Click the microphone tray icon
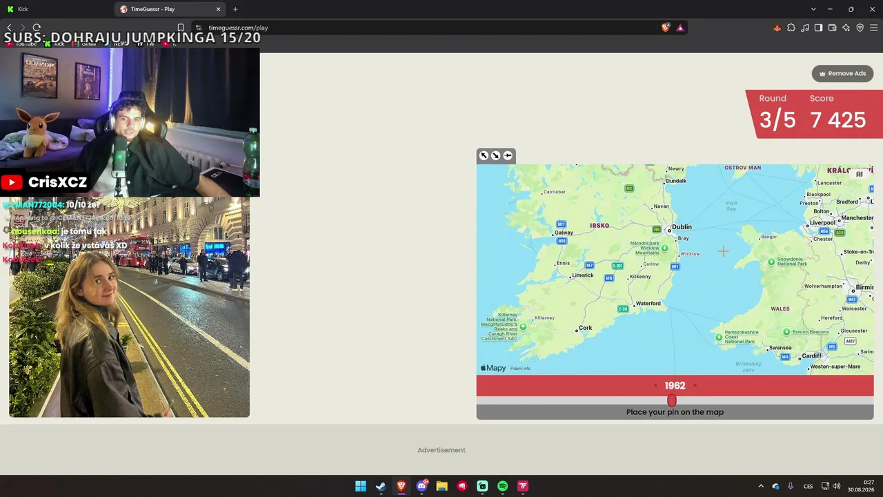Image resolution: width=883 pixels, height=497 pixels. tap(791, 486)
